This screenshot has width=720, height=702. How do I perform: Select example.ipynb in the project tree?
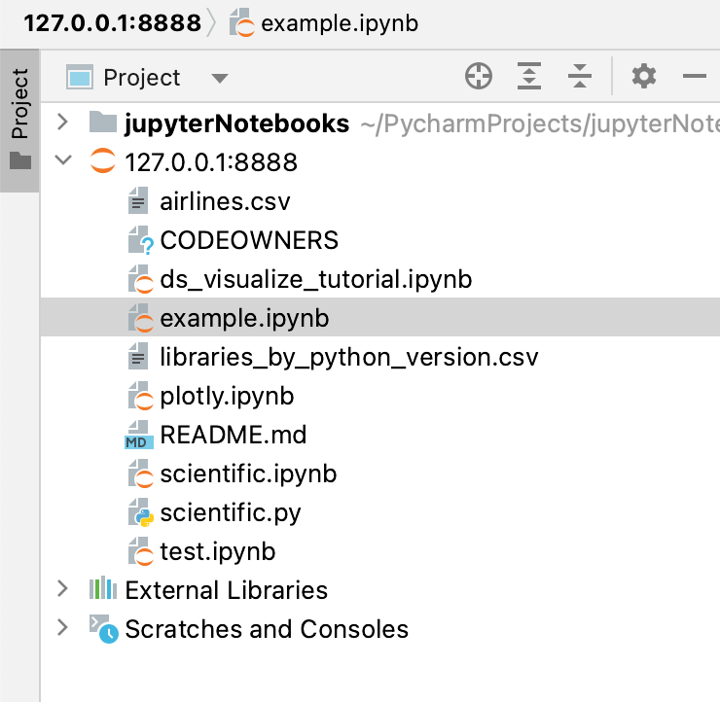click(380, 317)
